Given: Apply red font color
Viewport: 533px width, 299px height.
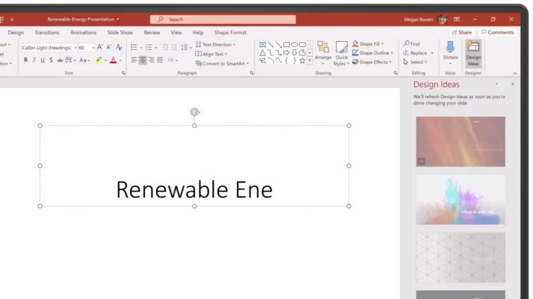Looking at the screenshot, I should pyautogui.click(x=113, y=60).
